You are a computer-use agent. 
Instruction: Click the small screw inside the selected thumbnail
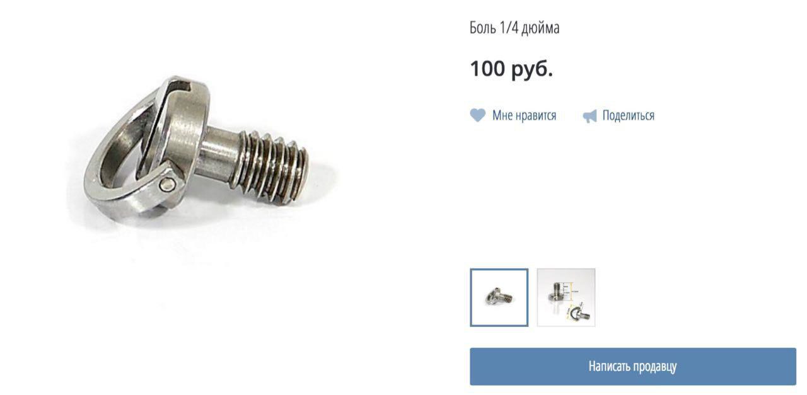(x=499, y=297)
